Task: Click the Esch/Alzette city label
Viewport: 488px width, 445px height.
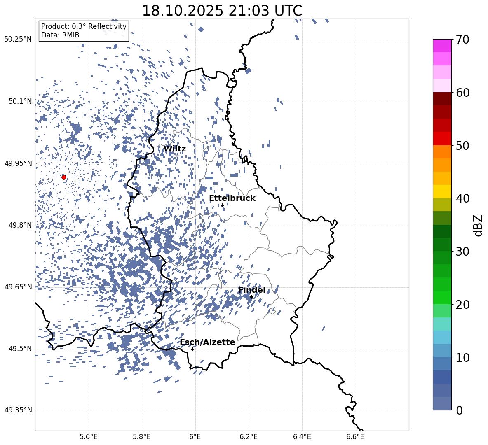Action: (207, 342)
